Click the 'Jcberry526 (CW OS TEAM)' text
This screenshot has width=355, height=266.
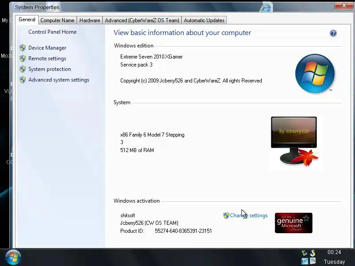(x=149, y=223)
